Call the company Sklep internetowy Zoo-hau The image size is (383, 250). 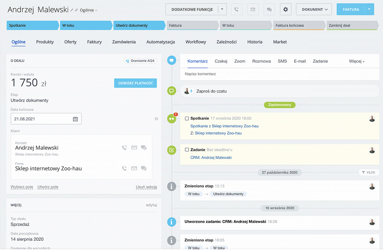pyautogui.click(x=124, y=168)
